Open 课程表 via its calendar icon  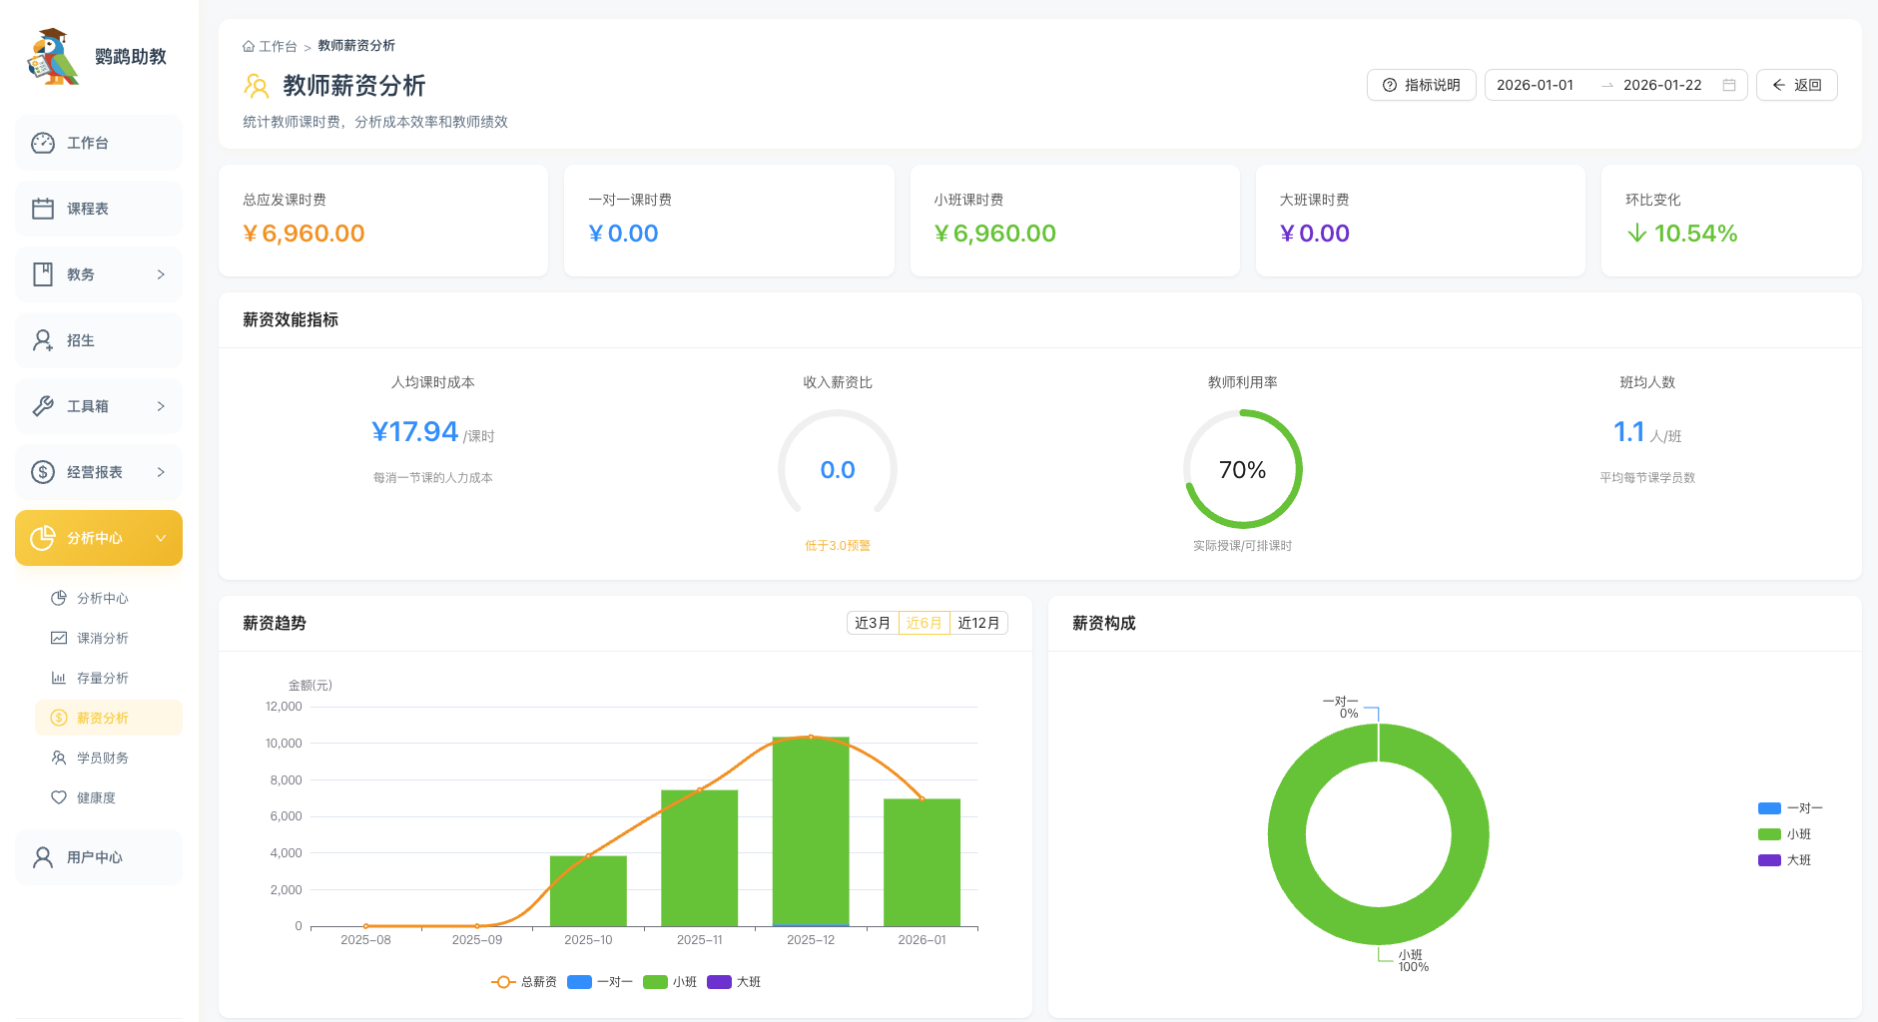(43, 209)
